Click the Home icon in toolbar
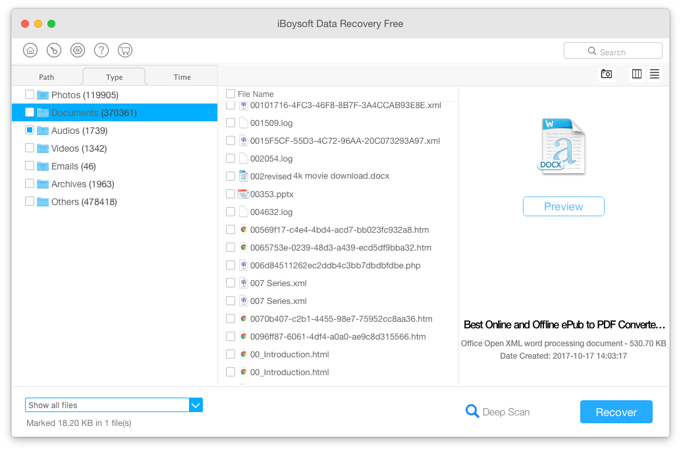Viewport: 681px width, 451px height. 30,50
